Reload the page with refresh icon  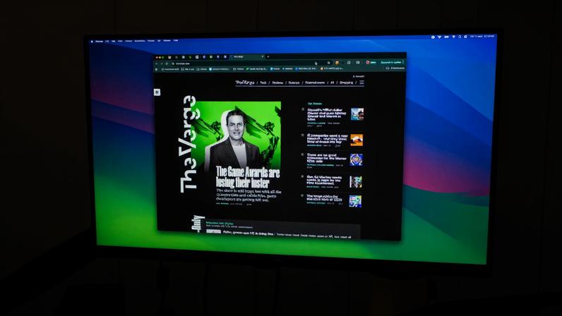click(167, 63)
